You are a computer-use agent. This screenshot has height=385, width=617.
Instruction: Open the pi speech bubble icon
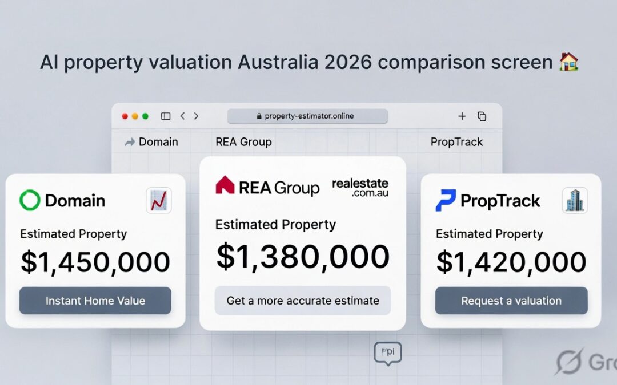388,352
